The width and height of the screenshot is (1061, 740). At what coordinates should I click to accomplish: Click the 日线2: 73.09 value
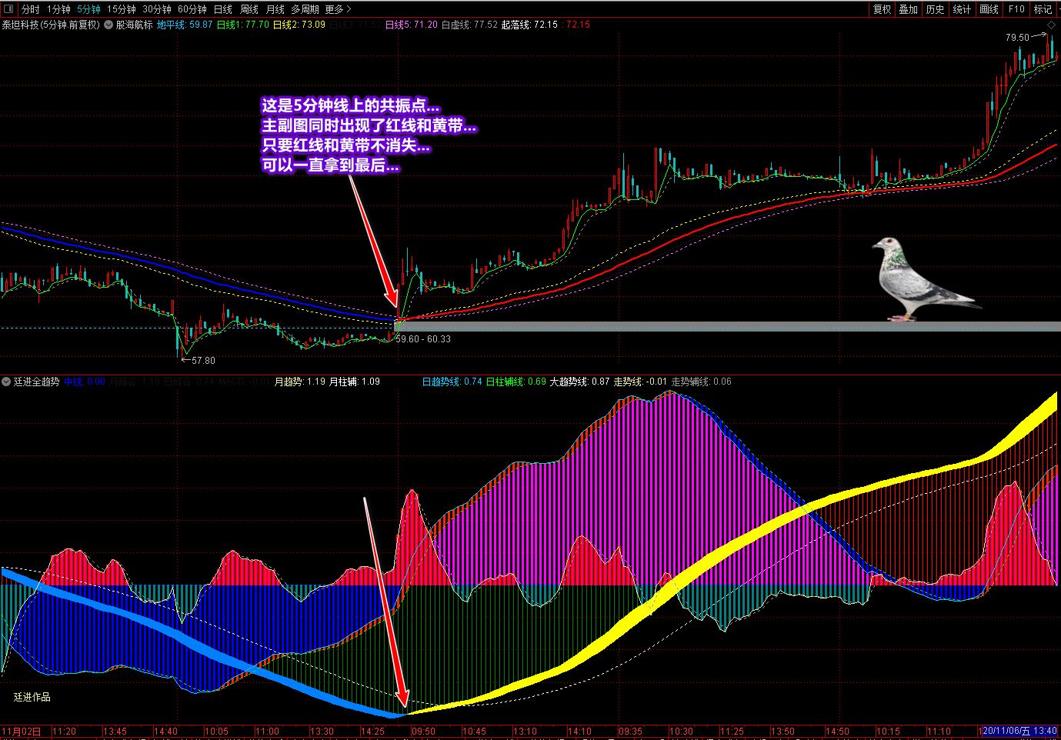pos(299,25)
